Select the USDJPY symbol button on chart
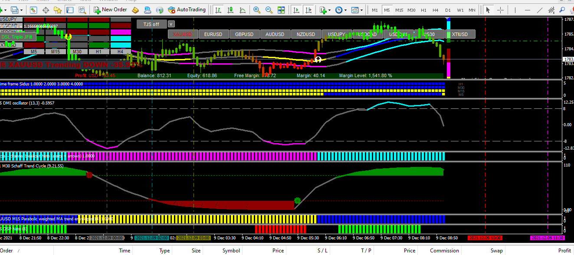This screenshot has height=255, width=574. 337,34
